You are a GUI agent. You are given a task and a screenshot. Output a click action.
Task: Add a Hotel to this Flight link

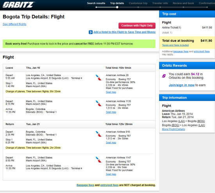[124, 32]
